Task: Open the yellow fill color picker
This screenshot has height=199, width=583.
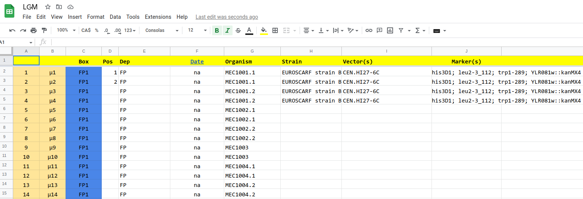Action: point(264,30)
